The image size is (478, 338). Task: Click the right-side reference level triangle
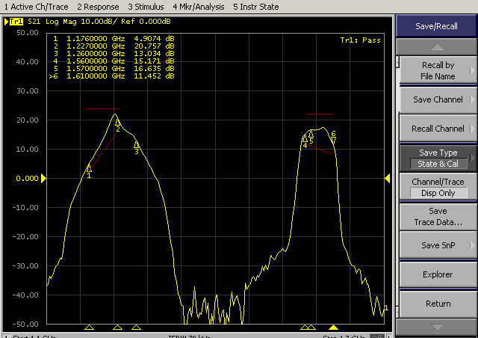coord(388,178)
